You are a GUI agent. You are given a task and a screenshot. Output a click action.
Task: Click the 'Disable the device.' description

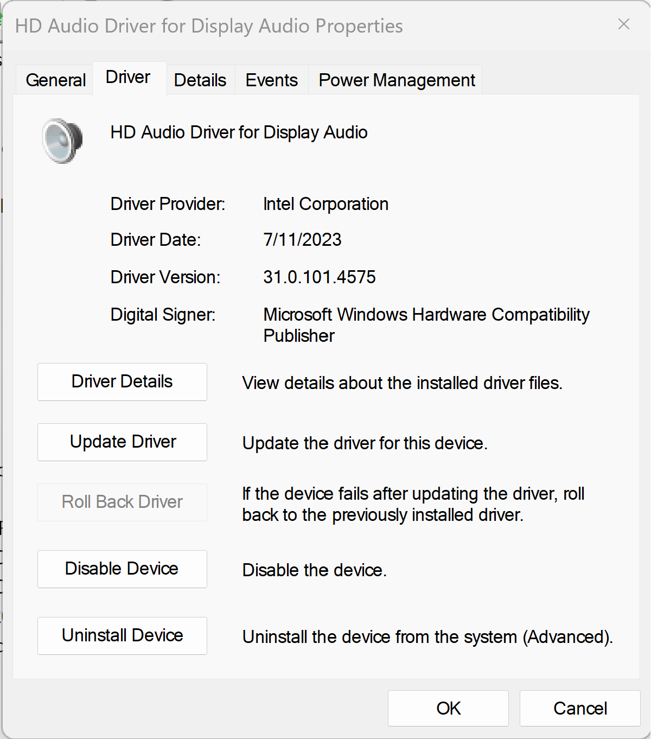(x=314, y=570)
